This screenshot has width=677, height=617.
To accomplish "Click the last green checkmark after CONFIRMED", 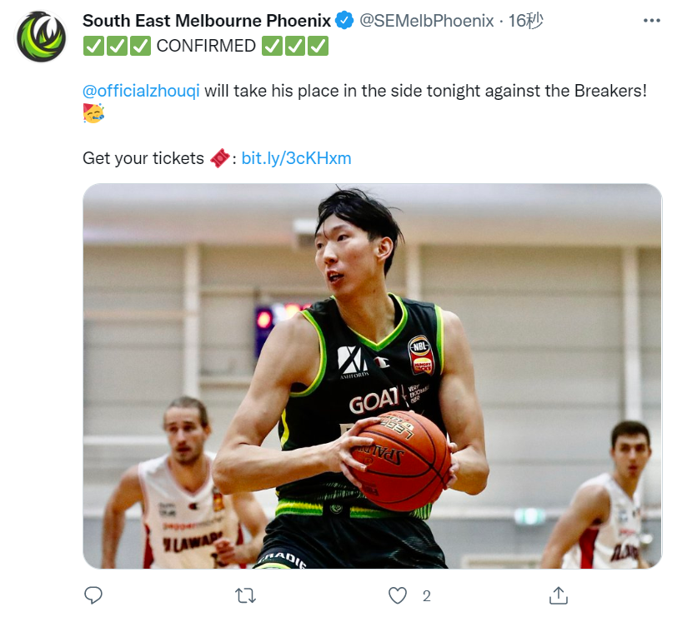I will (x=318, y=46).
